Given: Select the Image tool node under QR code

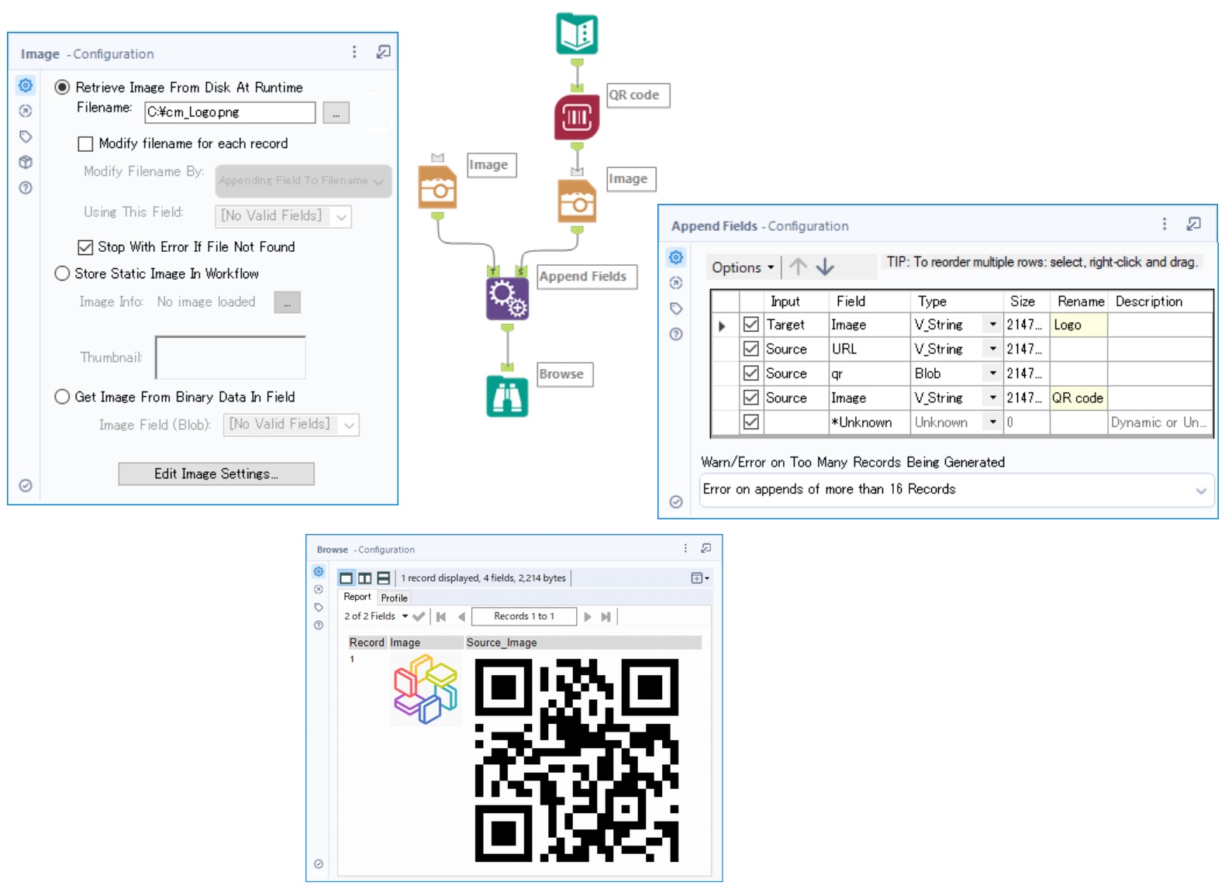Looking at the screenshot, I should click(x=578, y=201).
